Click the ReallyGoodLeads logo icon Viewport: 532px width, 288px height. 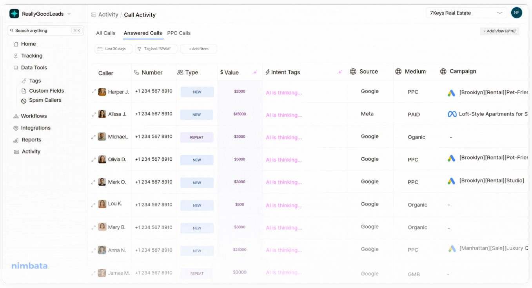14,14
